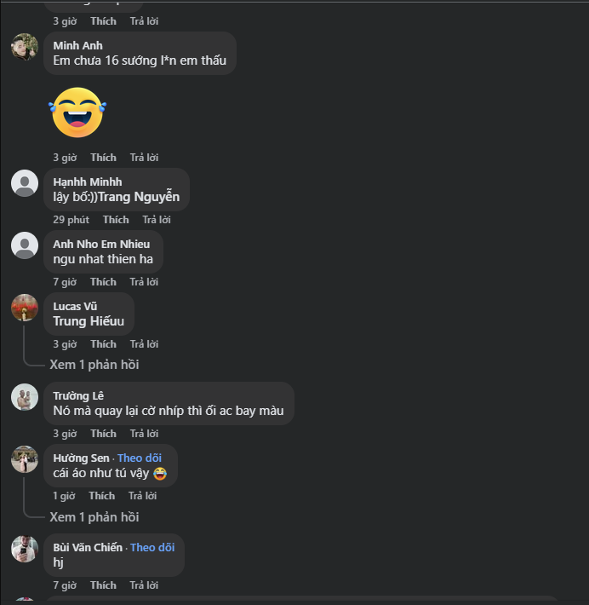Follow Hường Sen via Theo dõi

pyautogui.click(x=139, y=458)
